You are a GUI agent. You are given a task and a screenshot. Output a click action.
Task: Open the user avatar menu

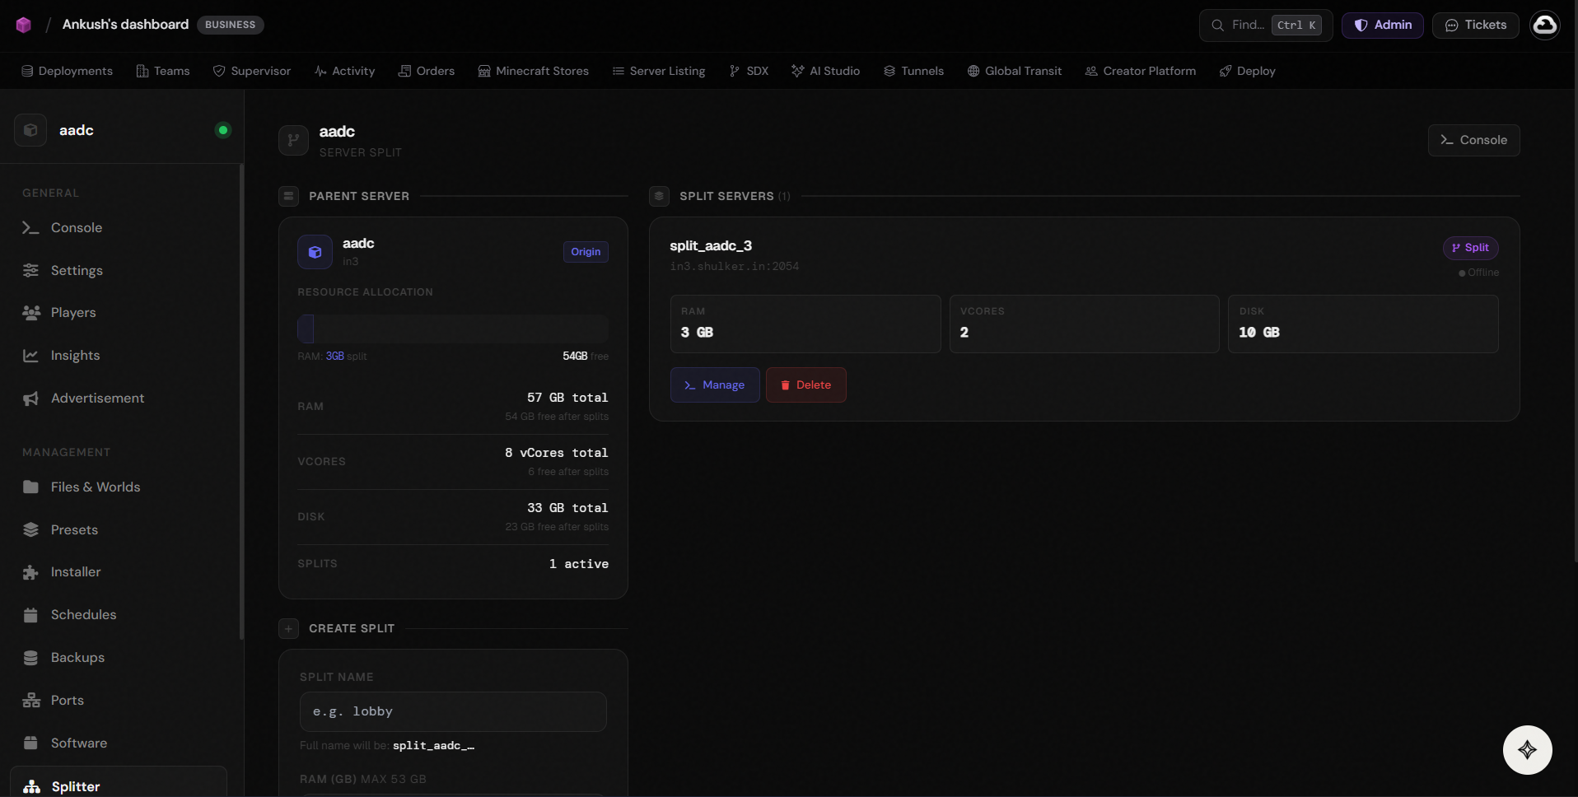click(1544, 25)
